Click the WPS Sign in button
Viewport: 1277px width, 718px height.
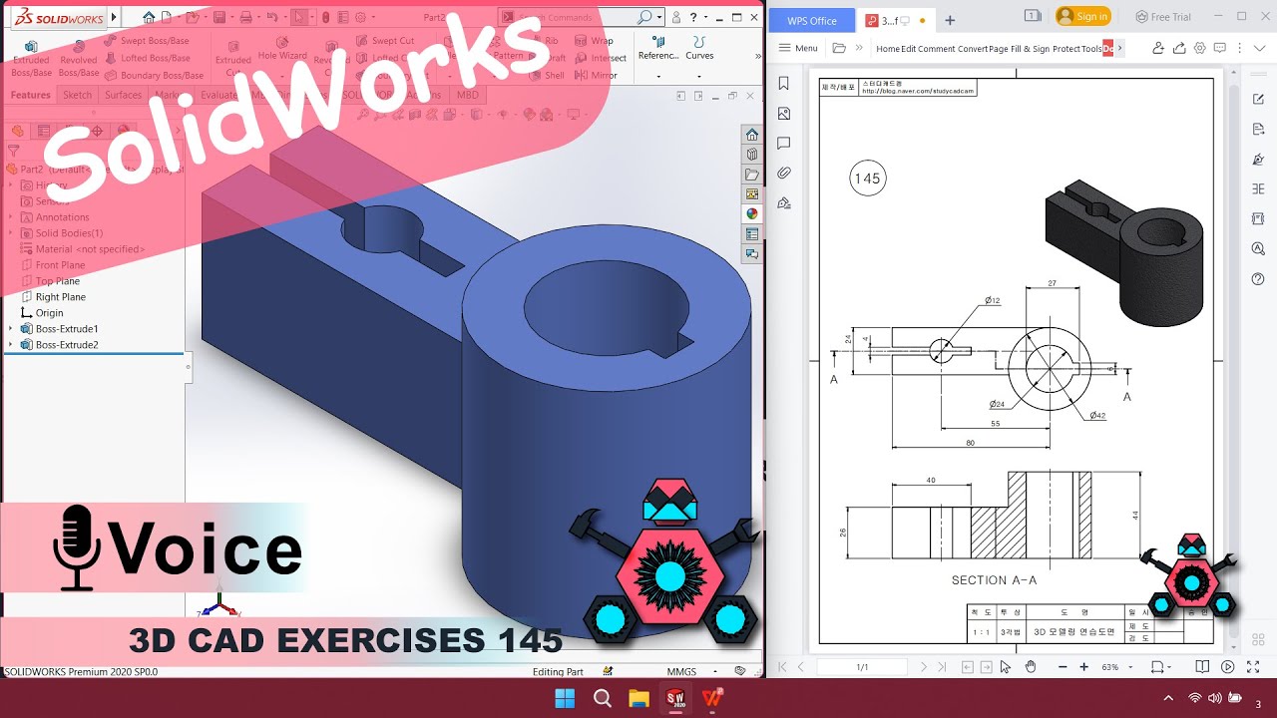1082,16
